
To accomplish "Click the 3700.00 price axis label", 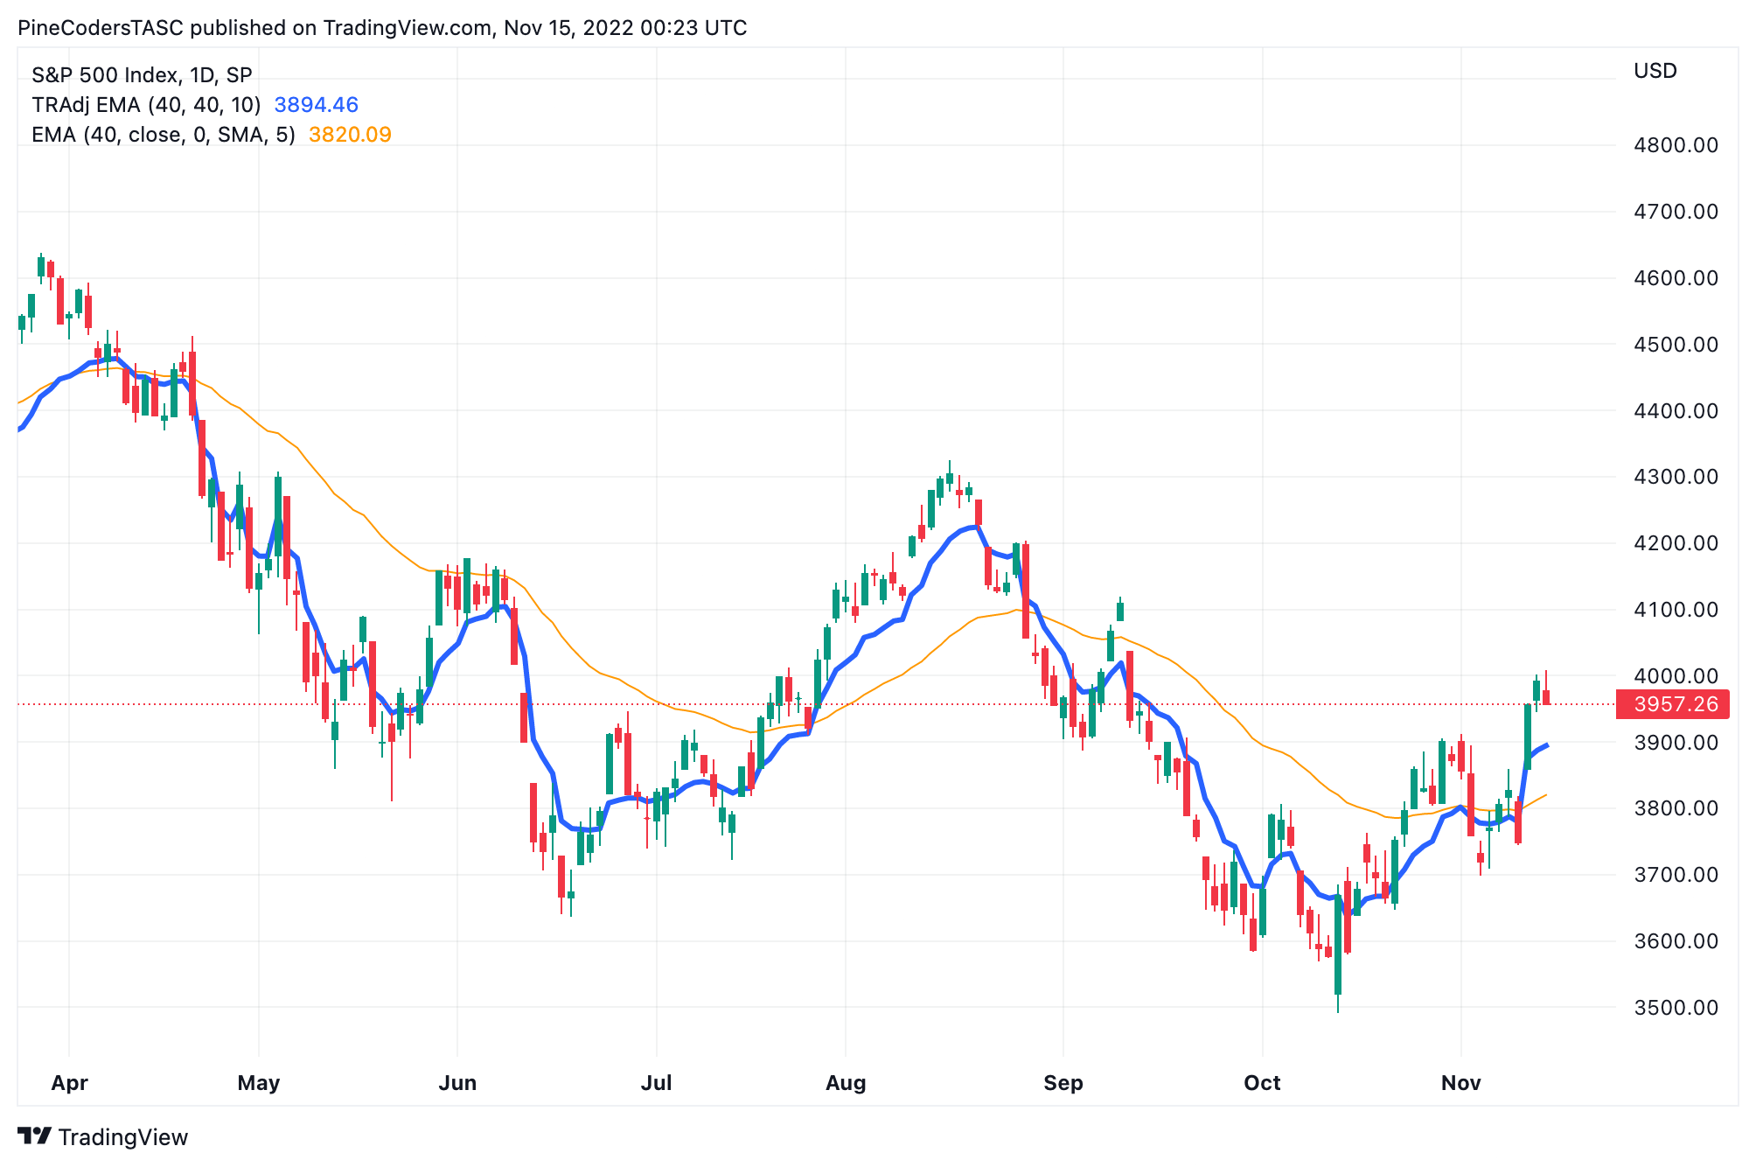I will click(1676, 875).
